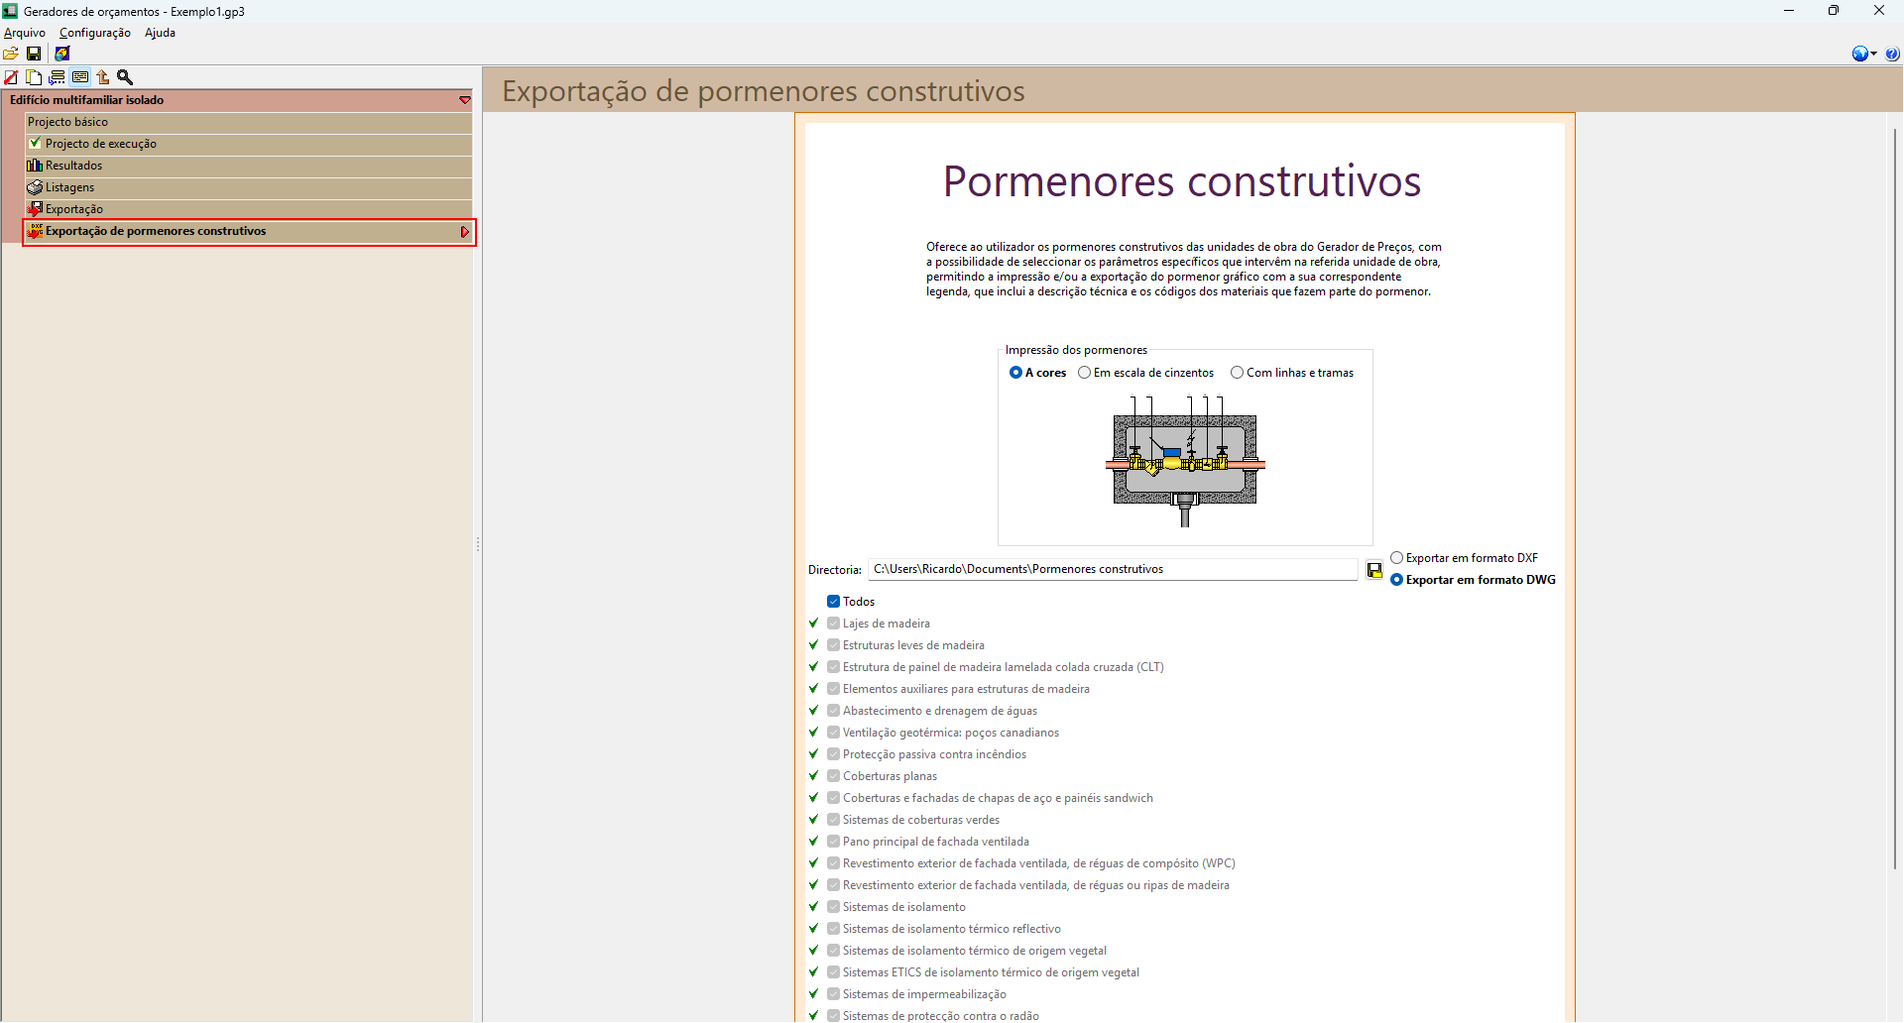
Task: Click the Help question mark icon
Action: click(1894, 54)
